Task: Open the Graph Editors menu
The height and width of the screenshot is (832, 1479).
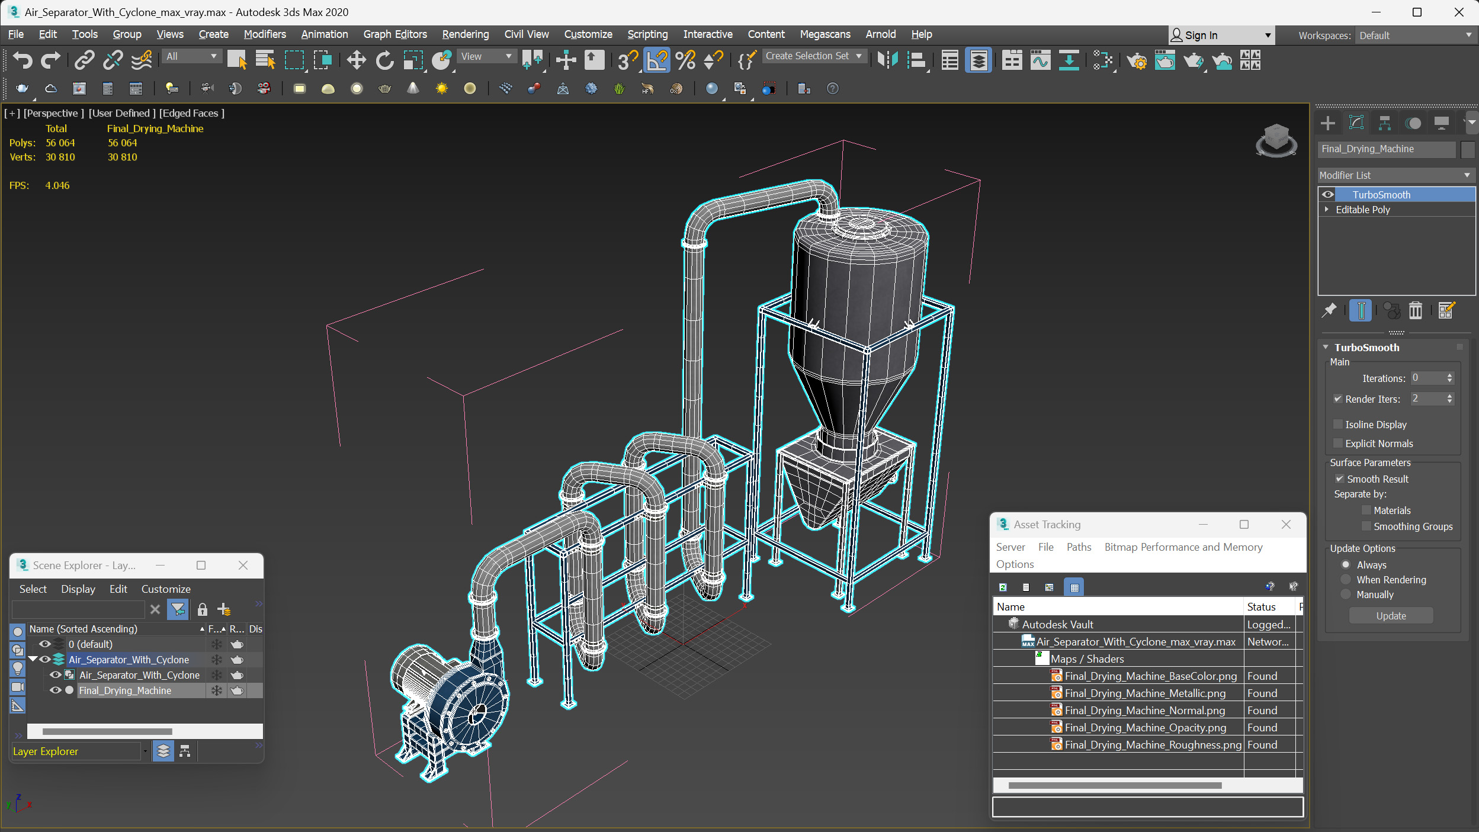Action: point(395,34)
